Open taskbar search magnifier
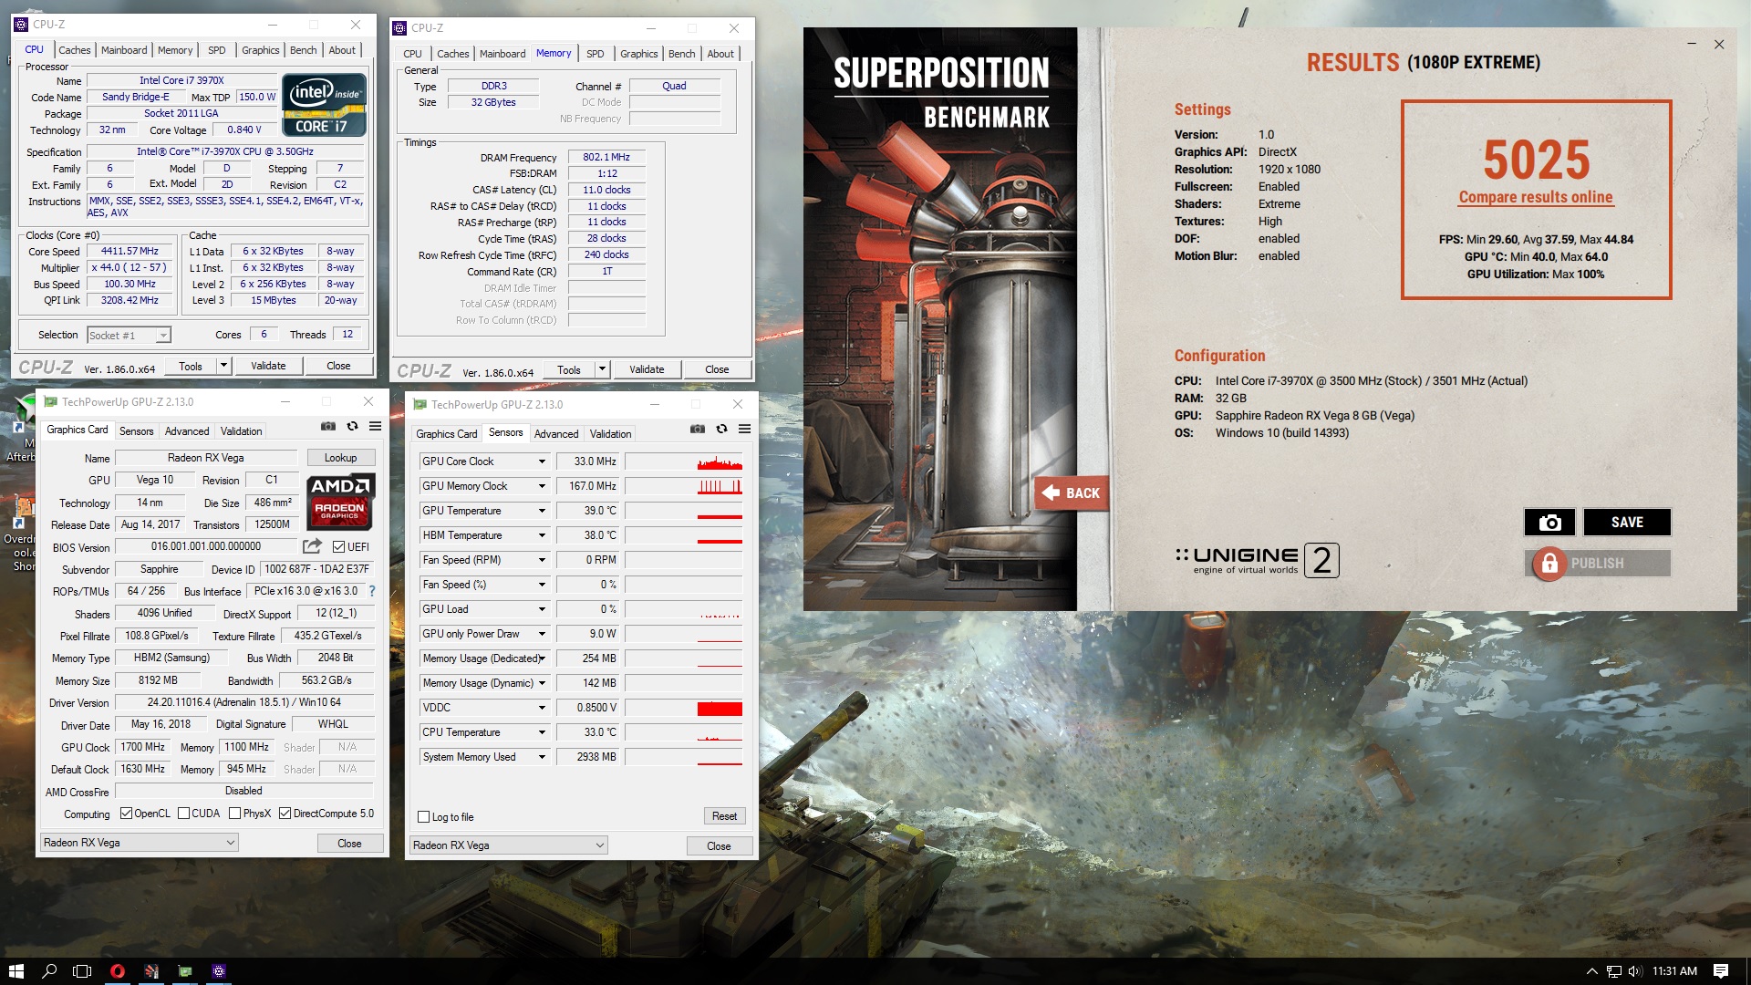1751x985 pixels. point(49,971)
